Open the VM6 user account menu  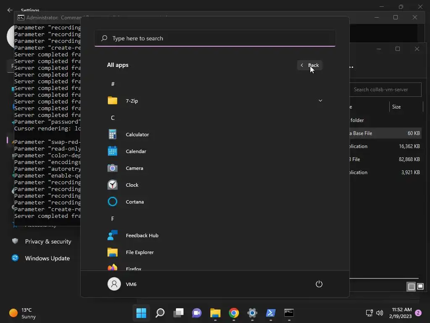[x=122, y=284]
